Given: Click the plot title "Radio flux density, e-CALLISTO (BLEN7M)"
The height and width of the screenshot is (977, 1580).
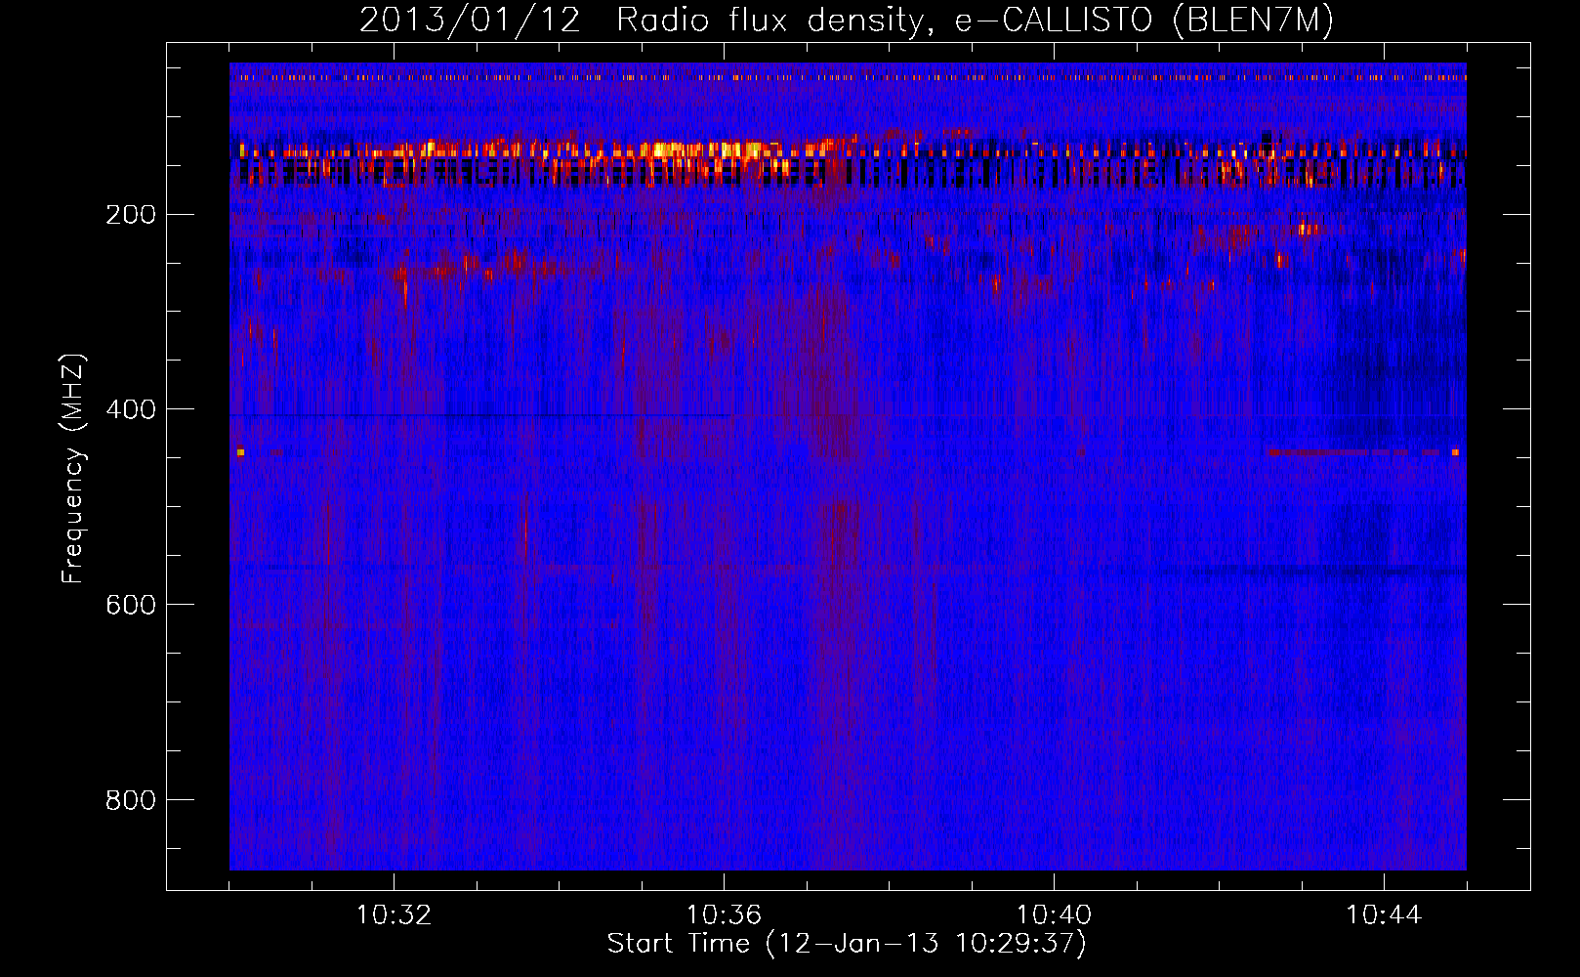Looking at the screenshot, I should pos(975,20).
